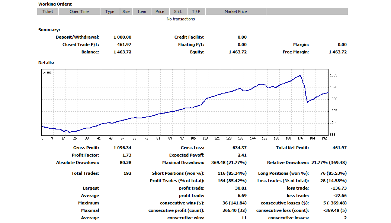Click the 1689 value on chart axis
The image size is (391, 223).
[333, 75]
